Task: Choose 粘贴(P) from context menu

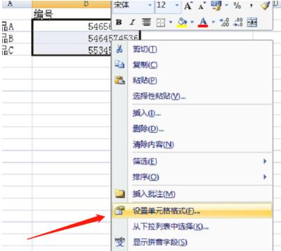Action: [192, 80]
